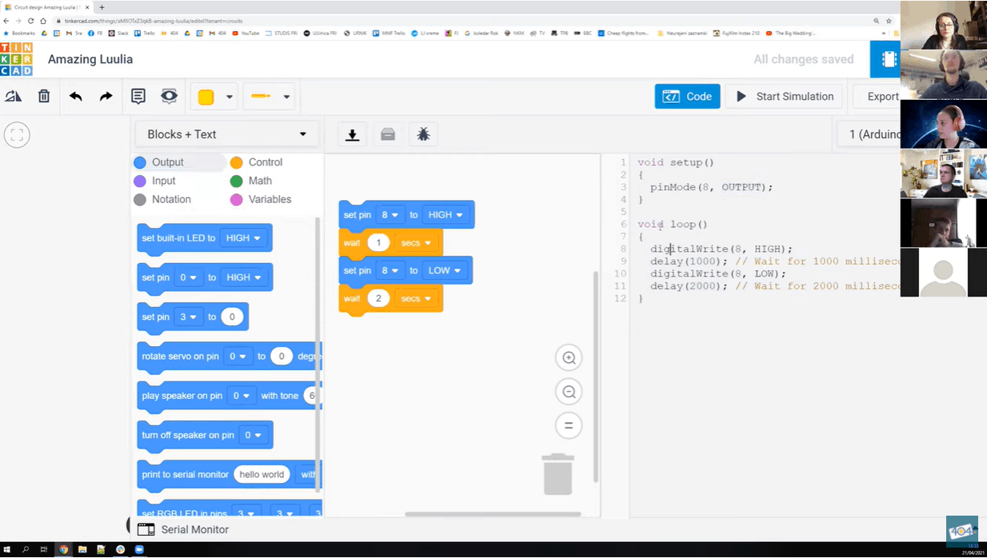Undo the last action with the undo arrow
The width and height of the screenshot is (987, 558).
click(x=75, y=97)
